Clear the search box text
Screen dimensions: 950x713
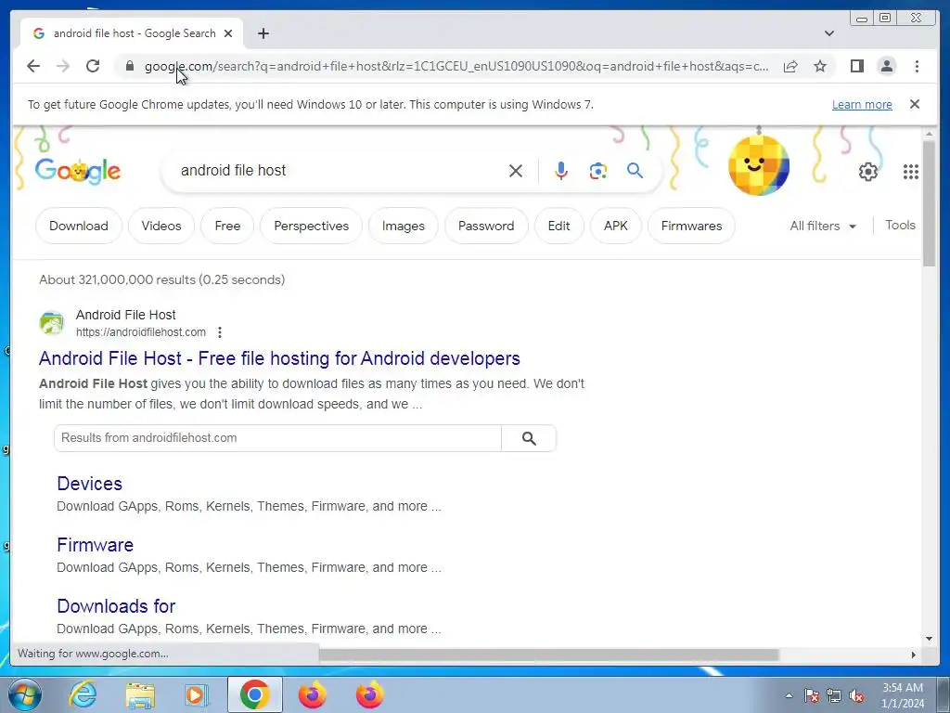click(516, 171)
